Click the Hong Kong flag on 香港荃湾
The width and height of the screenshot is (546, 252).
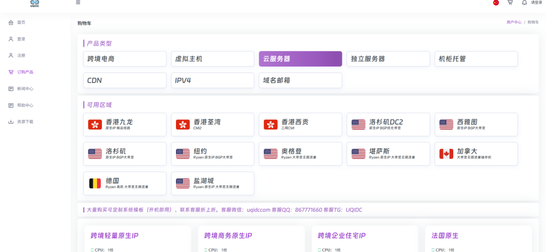pos(183,124)
